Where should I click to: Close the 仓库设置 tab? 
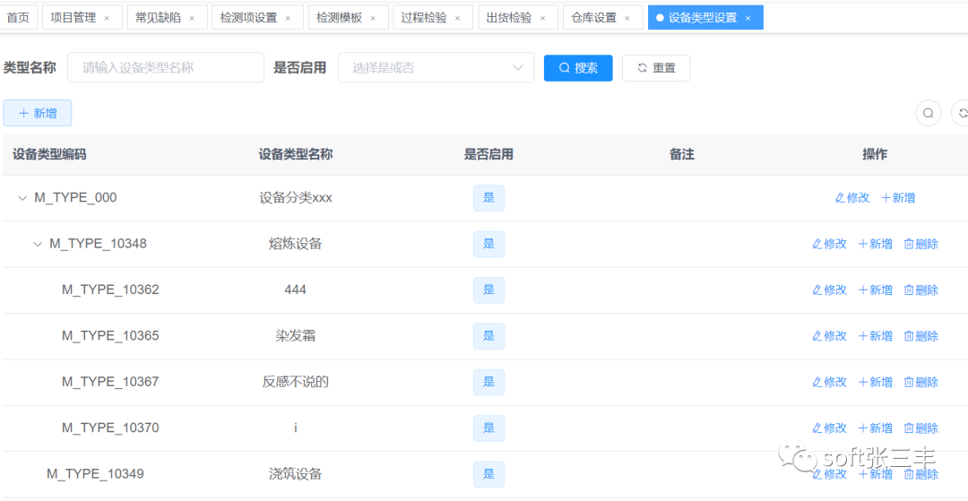coord(627,18)
